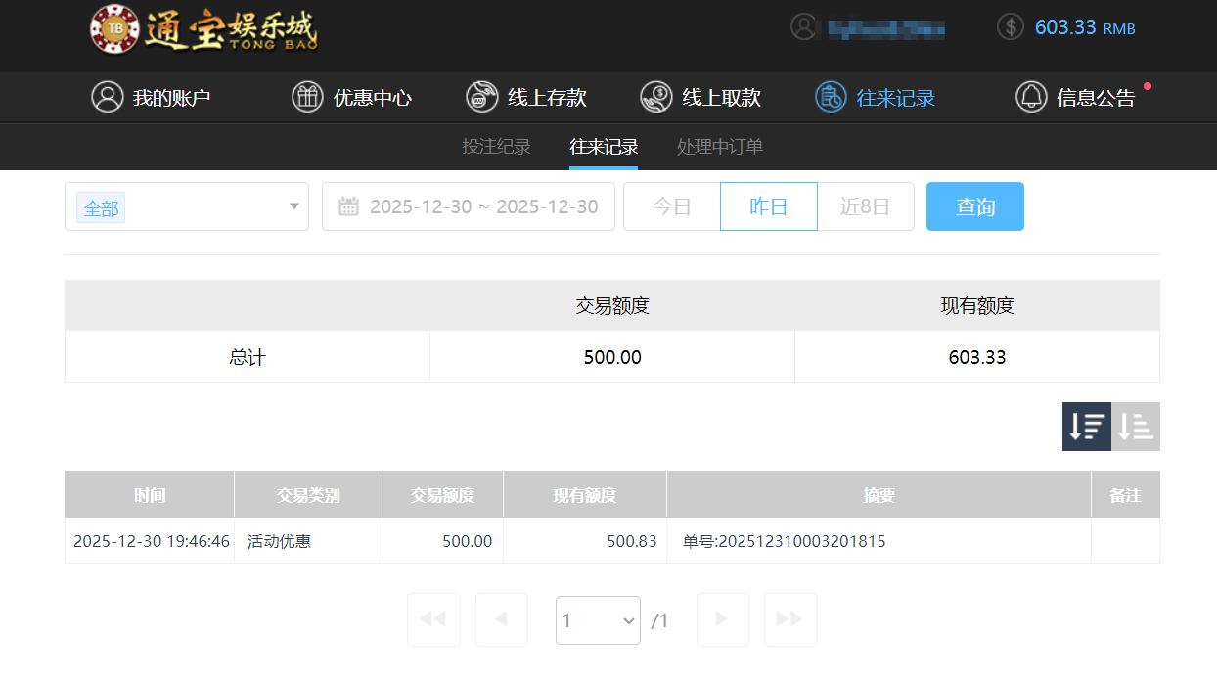Switch to the 处理中订单 tab

[x=718, y=147]
